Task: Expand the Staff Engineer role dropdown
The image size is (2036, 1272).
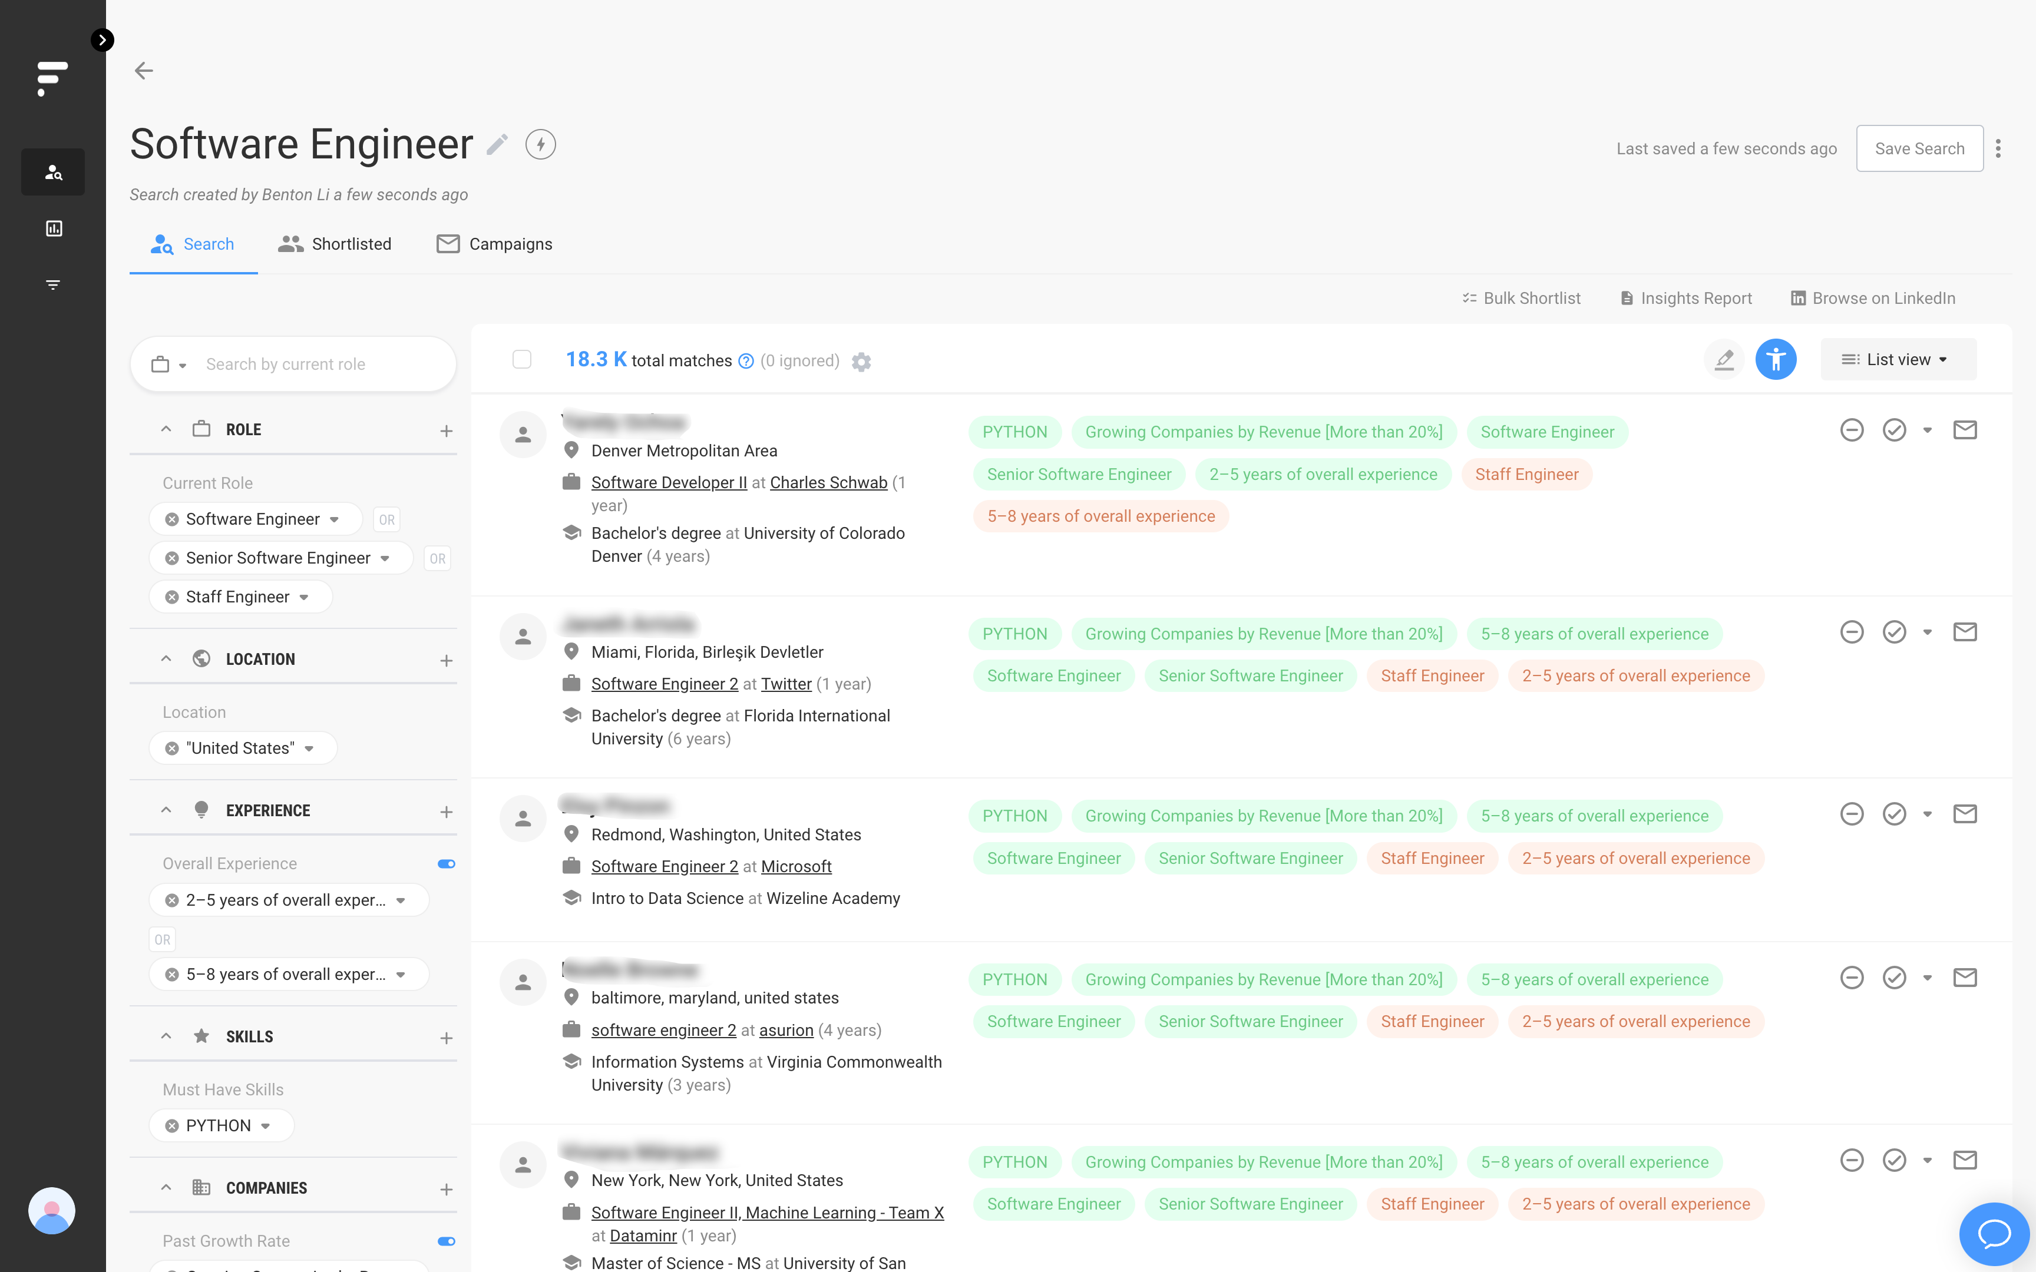Action: point(304,597)
